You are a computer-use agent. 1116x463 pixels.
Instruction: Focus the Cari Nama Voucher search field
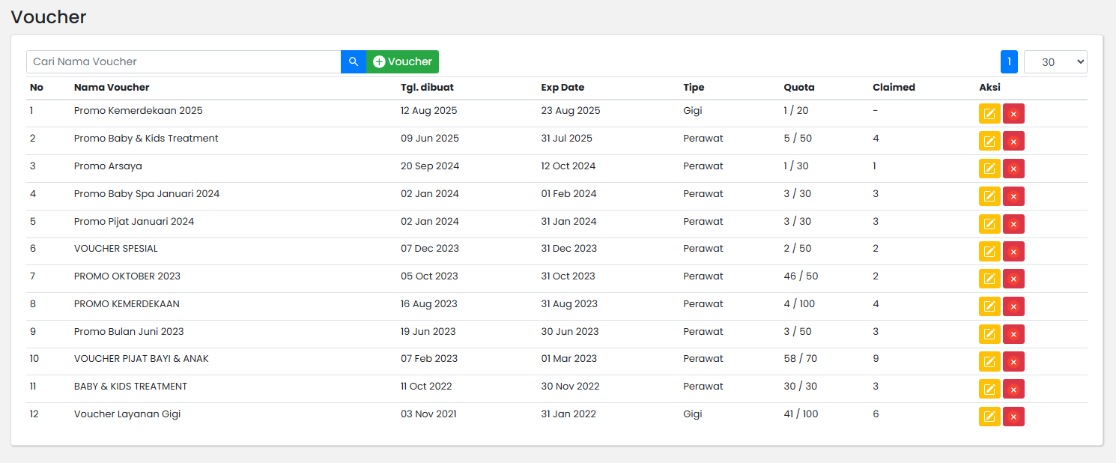(x=184, y=61)
